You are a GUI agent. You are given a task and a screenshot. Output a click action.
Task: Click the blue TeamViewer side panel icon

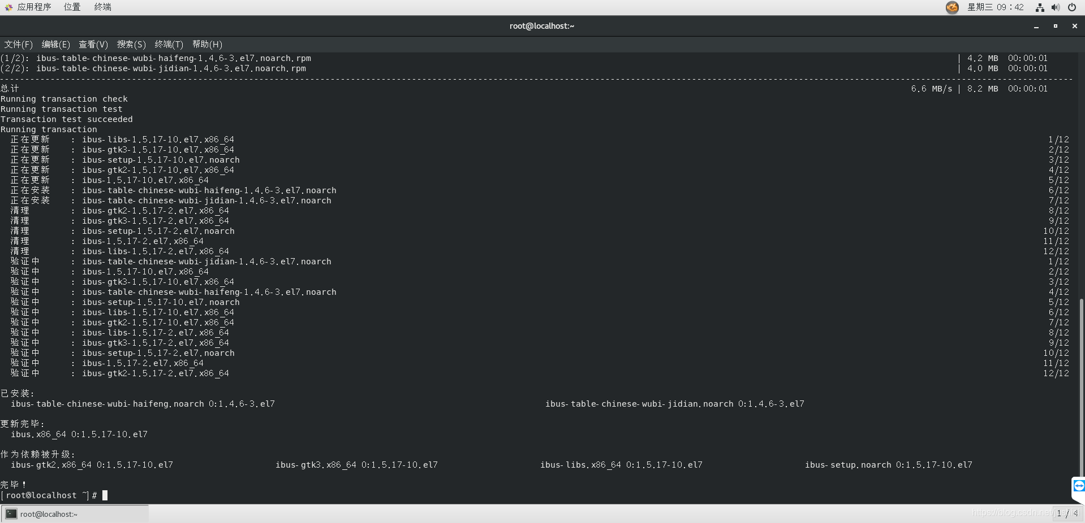1079,486
